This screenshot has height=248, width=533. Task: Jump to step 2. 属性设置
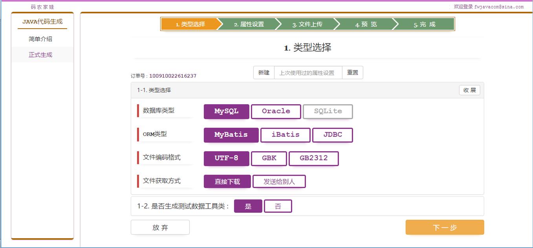[249, 24]
